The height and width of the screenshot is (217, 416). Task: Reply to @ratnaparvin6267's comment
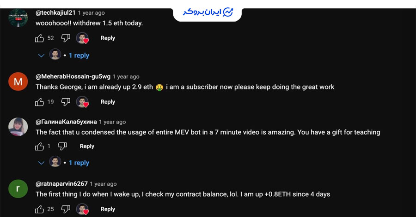tap(108, 209)
